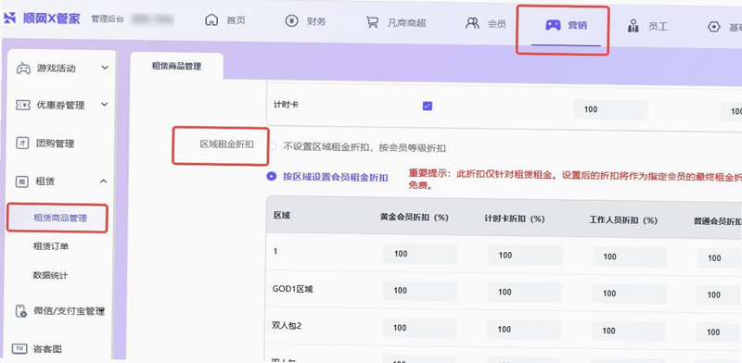Open 数据统计 in the sidebar
The height and width of the screenshot is (363, 742).
point(51,275)
